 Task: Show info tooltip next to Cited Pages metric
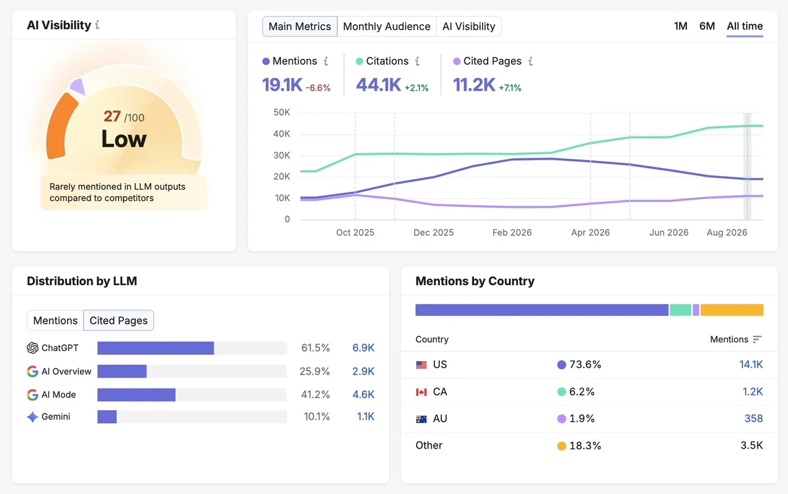pyautogui.click(x=531, y=61)
